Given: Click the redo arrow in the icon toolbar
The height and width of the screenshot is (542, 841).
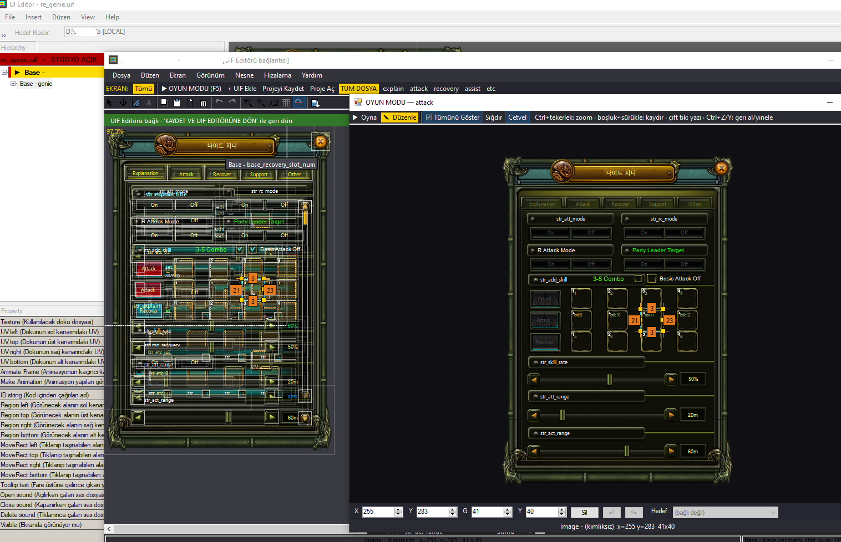Looking at the screenshot, I should click(232, 103).
